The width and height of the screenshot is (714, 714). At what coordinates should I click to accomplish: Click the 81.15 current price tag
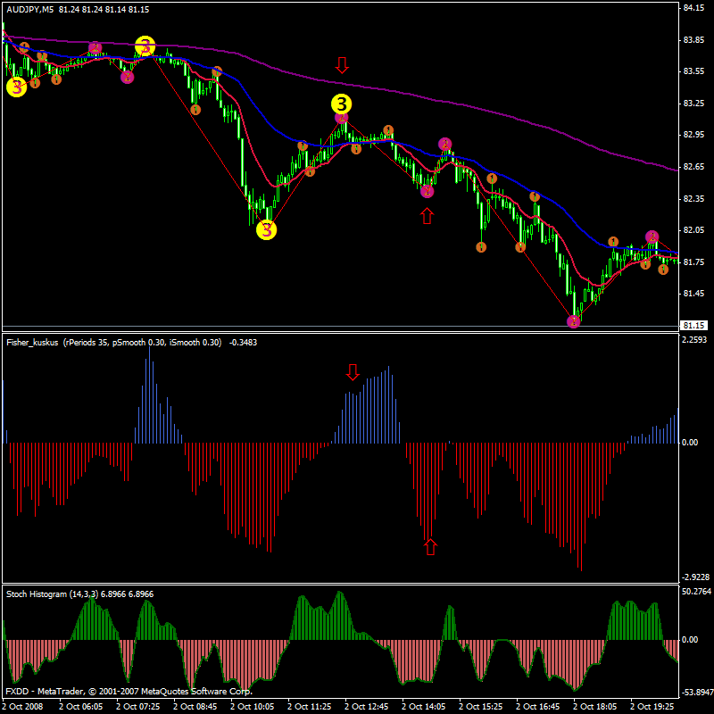pyautogui.click(x=693, y=325)
